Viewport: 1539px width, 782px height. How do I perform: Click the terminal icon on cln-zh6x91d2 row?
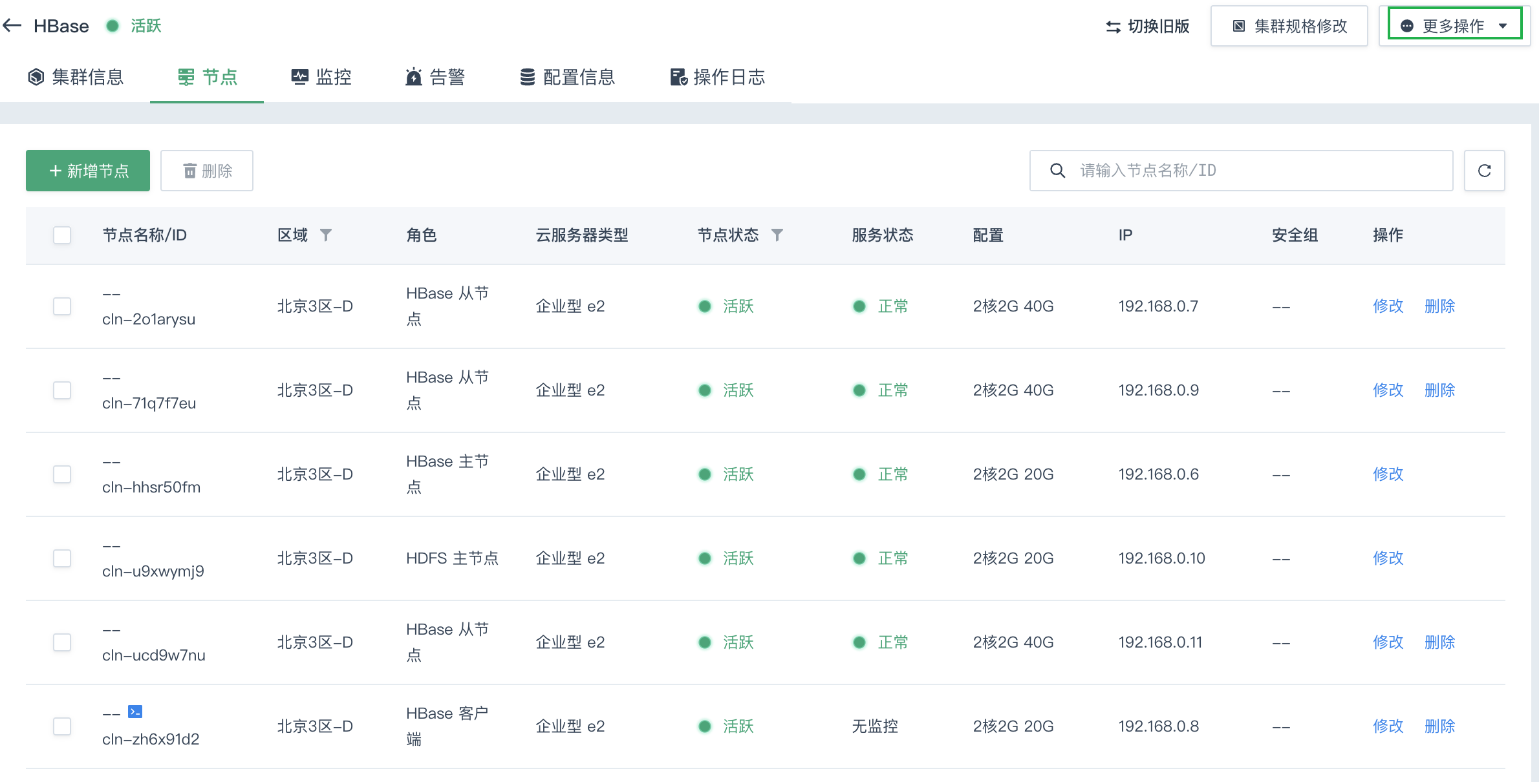pyautogui.click(x=135, y=712)
